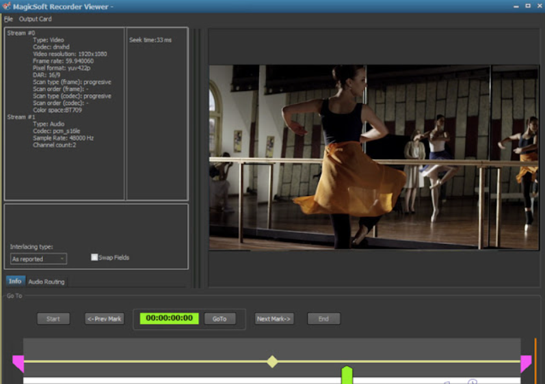Jump to next mark with Next Mark
Image resolution: width=545 pixels, height=384 pixels.
[x=274, y=318]
